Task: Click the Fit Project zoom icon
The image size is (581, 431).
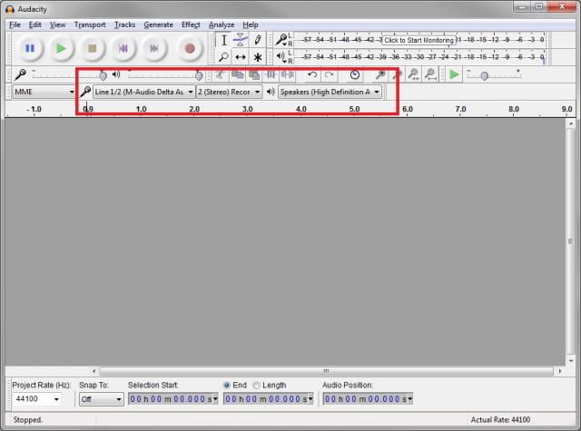Action: point(430,74)
